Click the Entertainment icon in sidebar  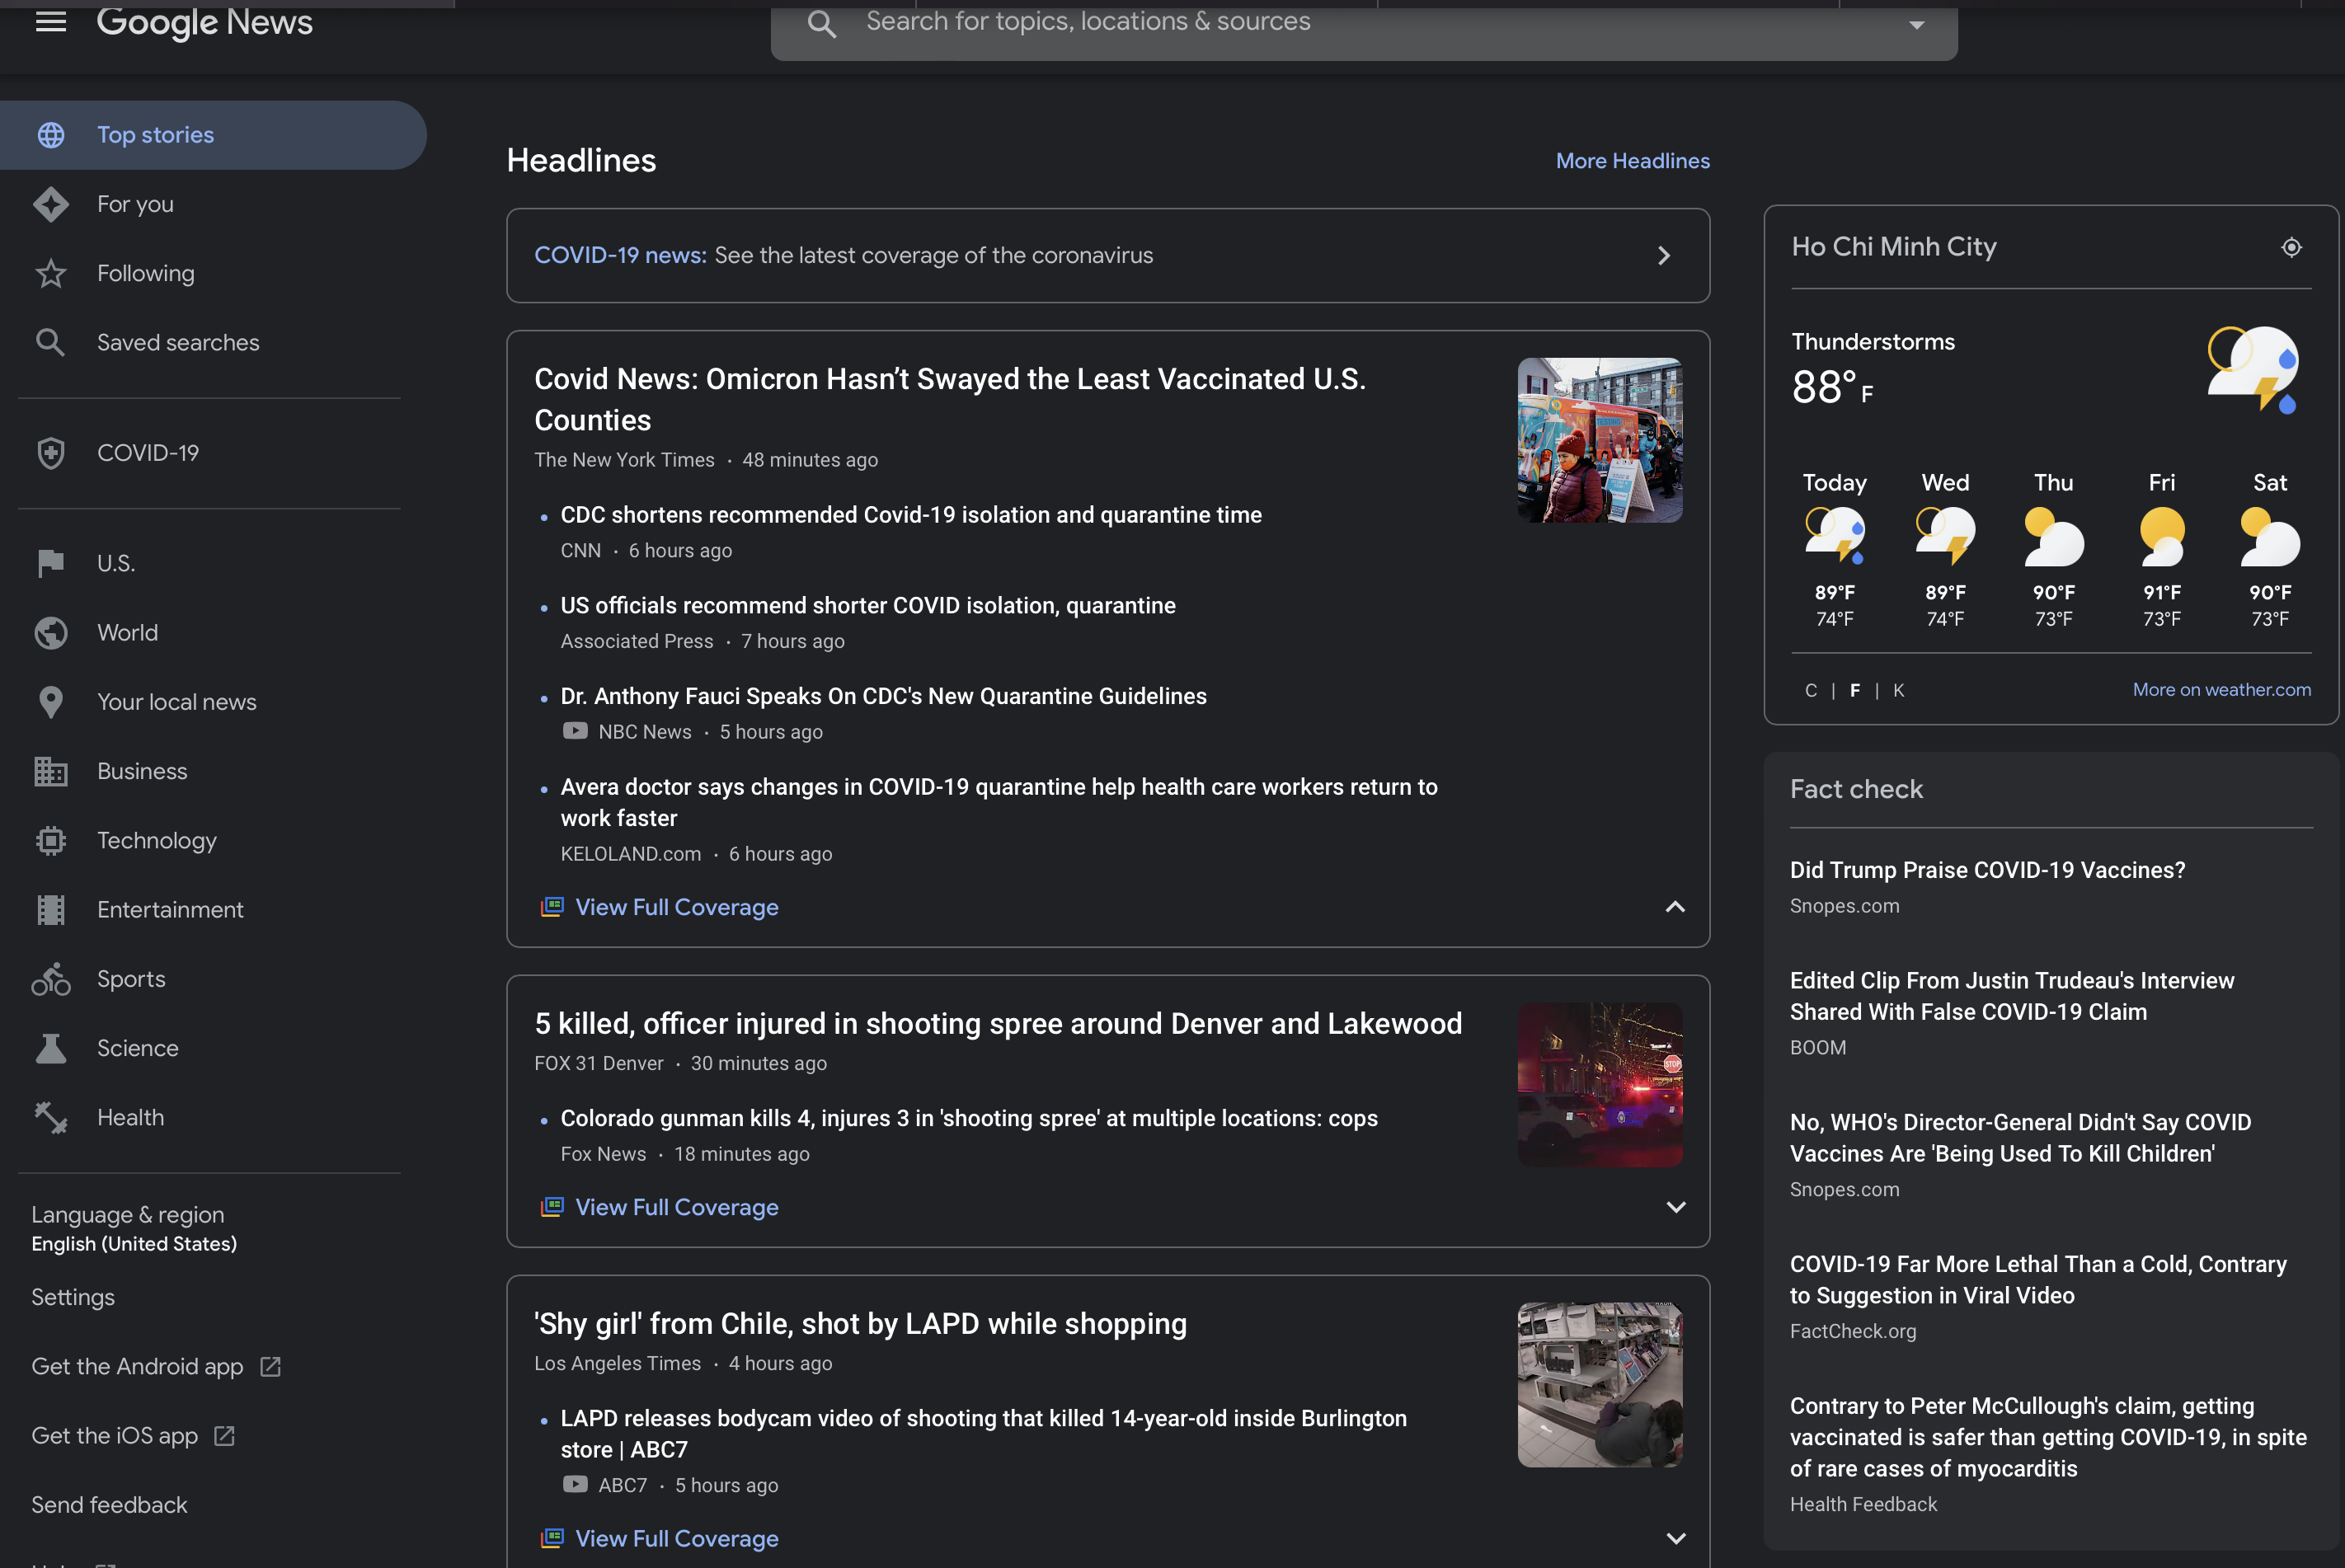click(x=49, y=910)
